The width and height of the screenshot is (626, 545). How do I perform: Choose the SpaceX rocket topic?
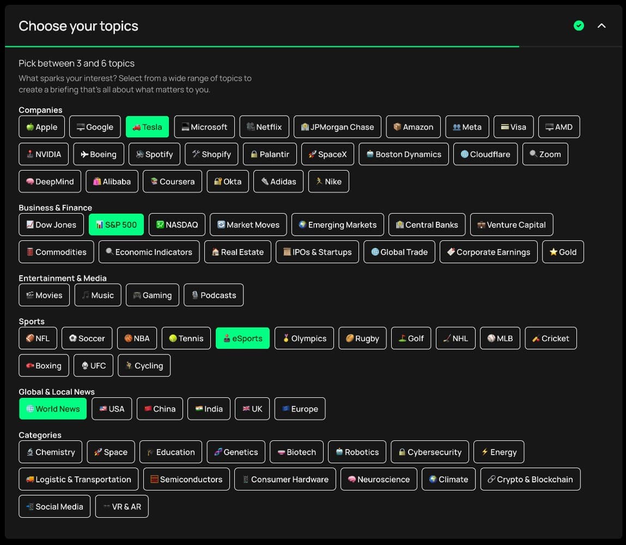pos(328,154)
